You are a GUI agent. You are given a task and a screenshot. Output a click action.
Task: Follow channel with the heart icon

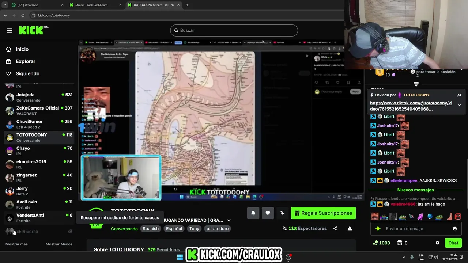268,213
